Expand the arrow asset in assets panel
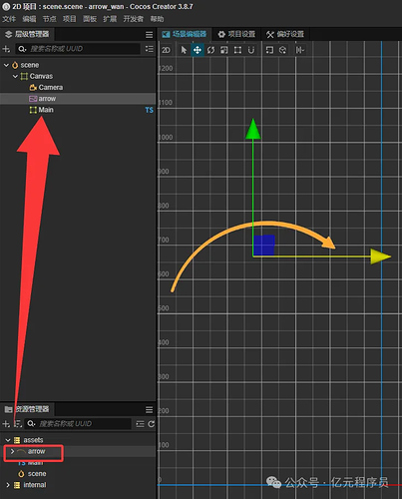 click(x=12, y=451)
